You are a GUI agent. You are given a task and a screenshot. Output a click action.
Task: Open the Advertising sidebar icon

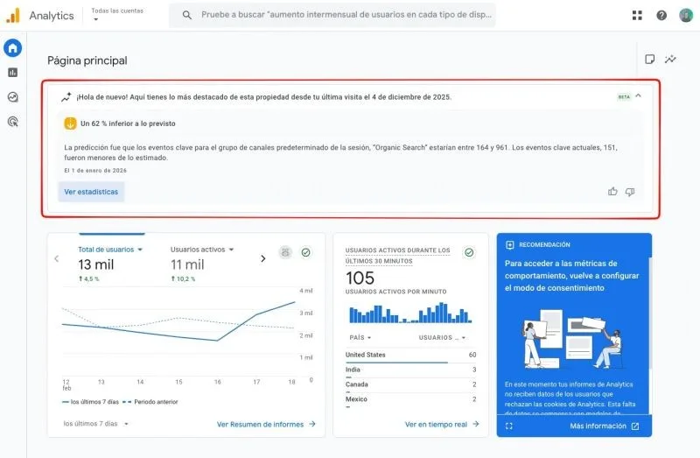coord(13,122)
